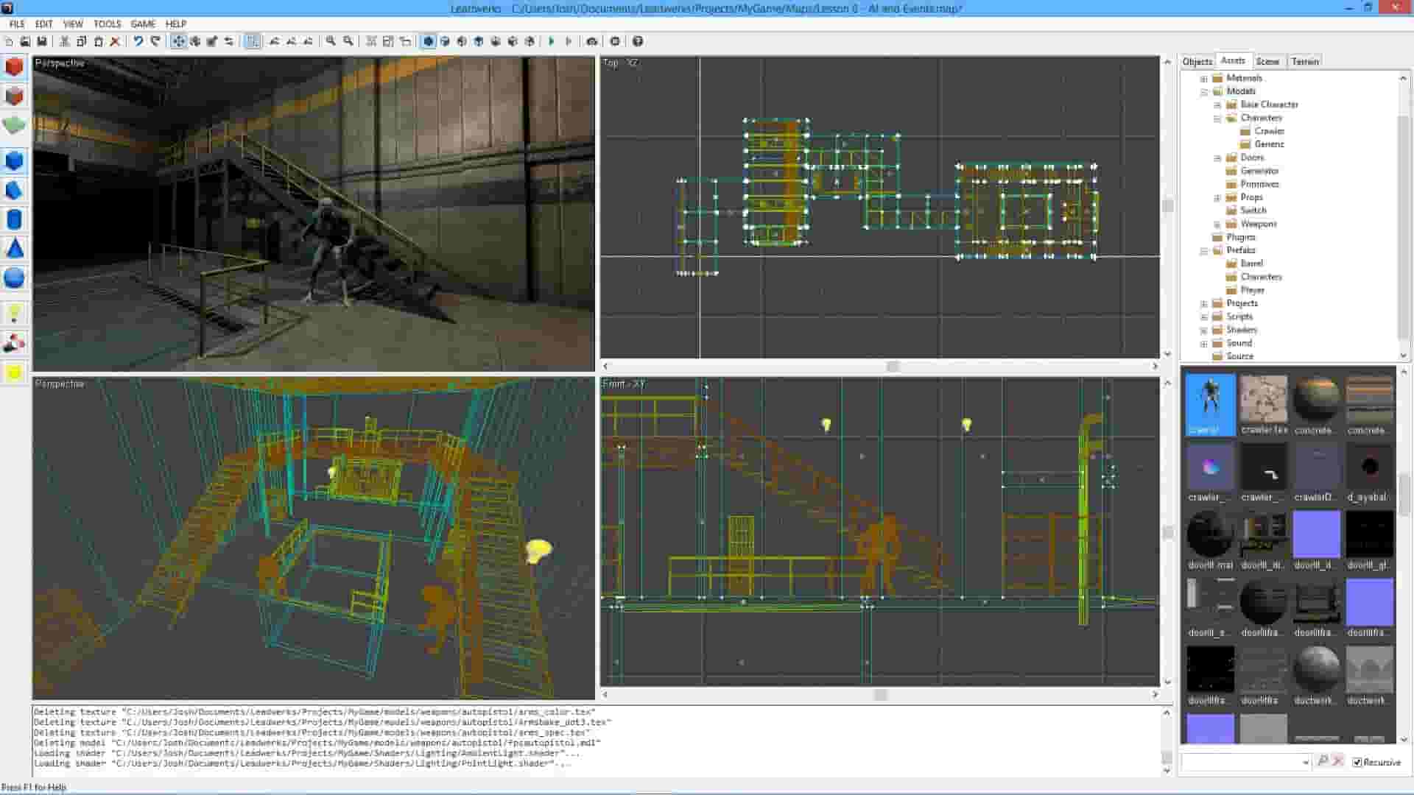Select the Move tool on the toolbar

(x=178, y=41)
